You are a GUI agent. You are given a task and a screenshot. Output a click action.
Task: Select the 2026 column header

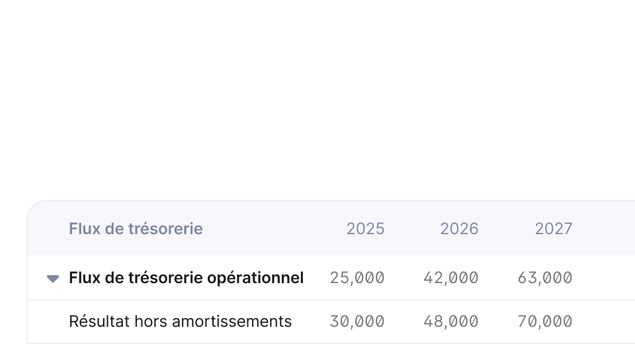tap(459, 229)
